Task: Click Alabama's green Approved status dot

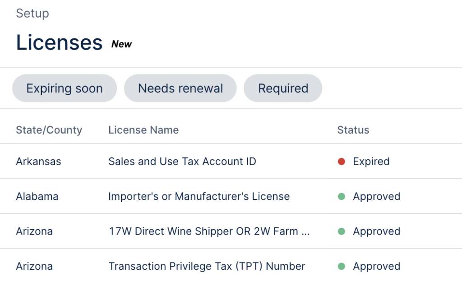Action: click(342, 197)
